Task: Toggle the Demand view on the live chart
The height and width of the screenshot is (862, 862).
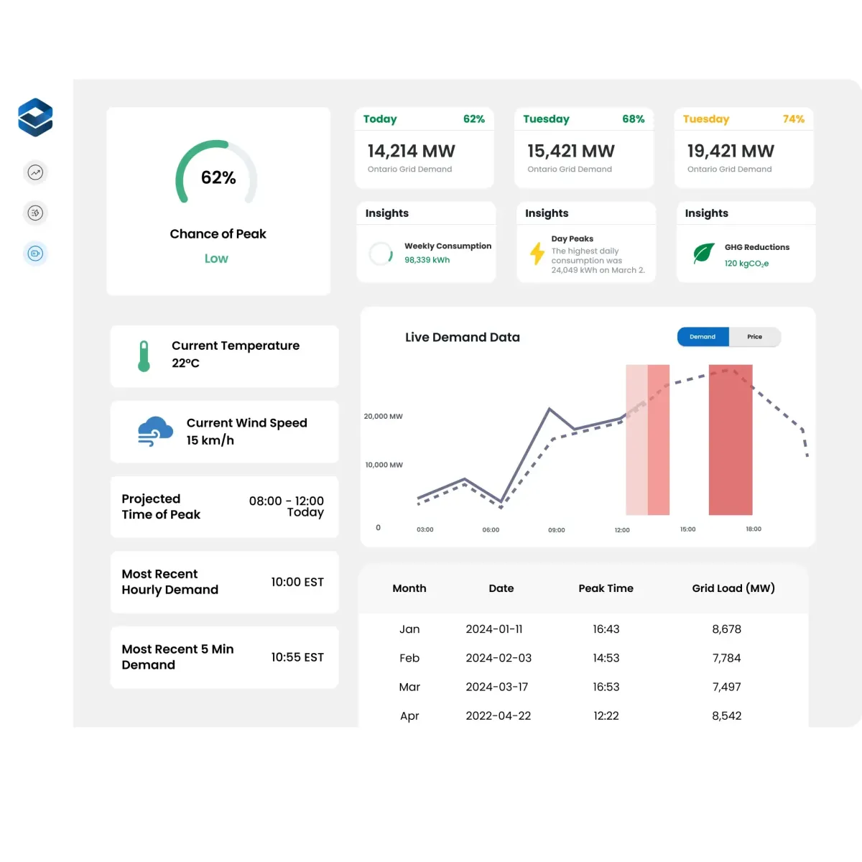Action: pyautogui.click(x=702, y=336)
